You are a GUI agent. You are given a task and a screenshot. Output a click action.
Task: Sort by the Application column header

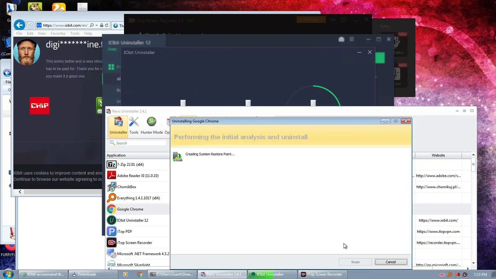[x=138, y=155]
